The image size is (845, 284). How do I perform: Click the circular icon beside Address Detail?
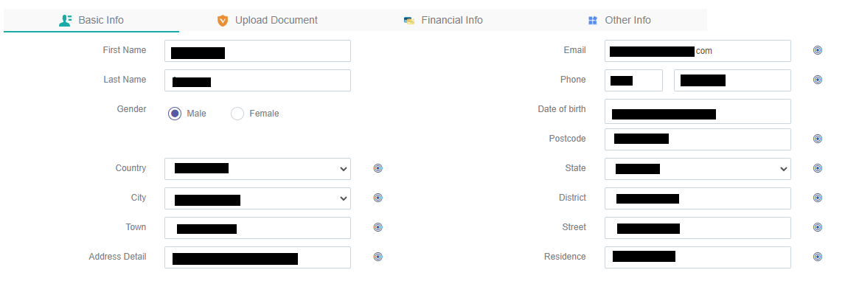[x=378, y=257]
